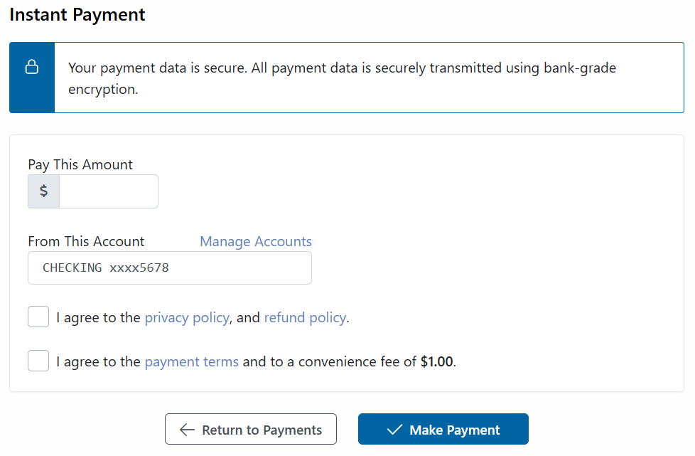This screenshot has width=695, height=456.
Task: Click the Instant Payment heading
Action: click(x=77, y=14)
